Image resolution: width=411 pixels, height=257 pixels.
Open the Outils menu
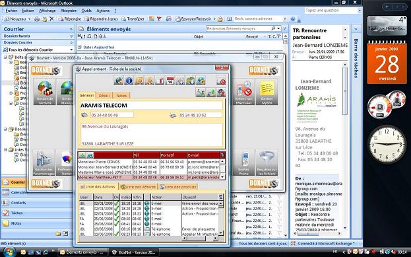86,11
